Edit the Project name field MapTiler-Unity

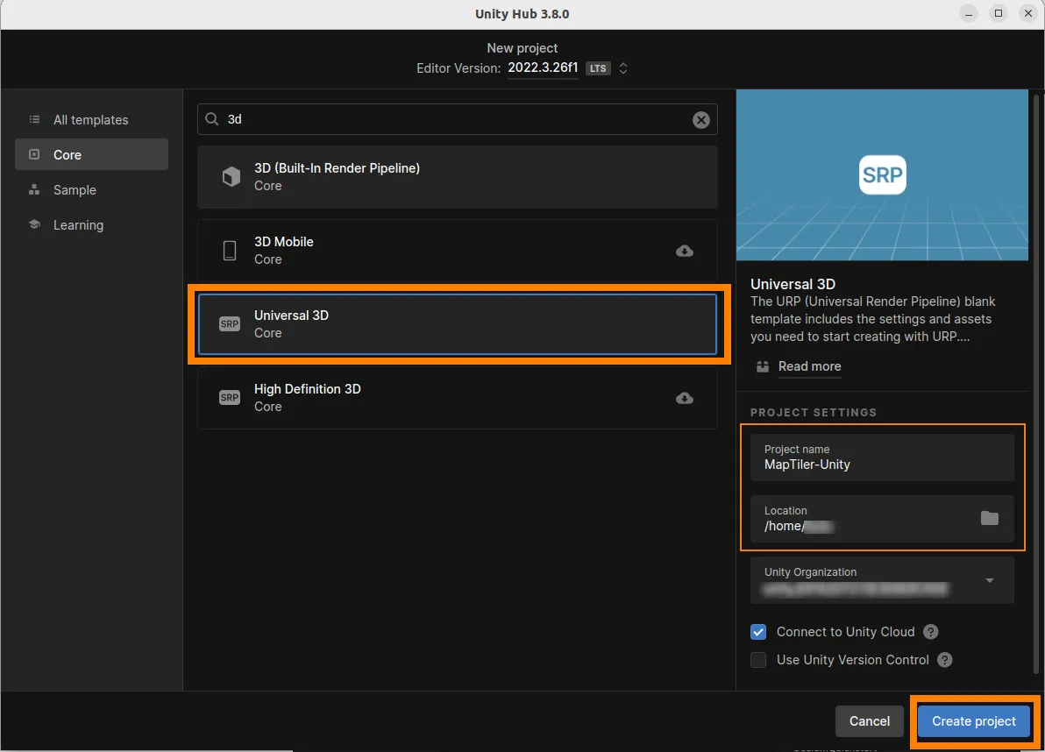click(882, 458)
